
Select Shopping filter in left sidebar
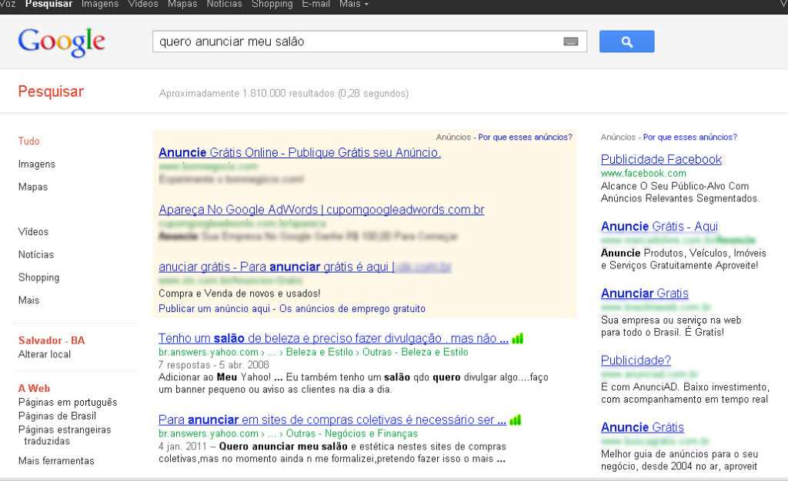[x=38, y=277]
